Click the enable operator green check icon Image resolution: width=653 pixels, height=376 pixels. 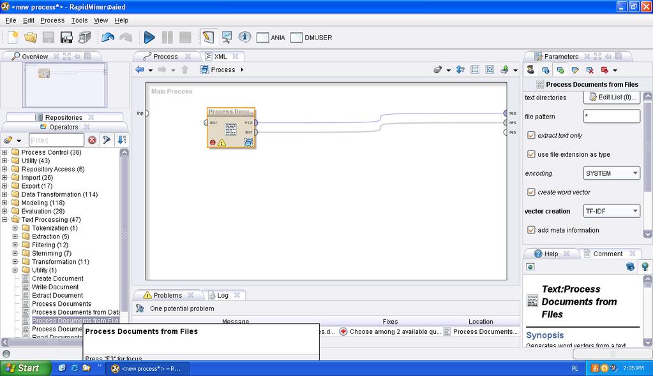pyautogui.click(x=560, y=70)
